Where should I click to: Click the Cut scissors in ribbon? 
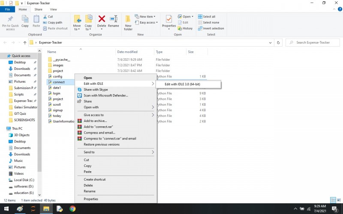(48, 17)
